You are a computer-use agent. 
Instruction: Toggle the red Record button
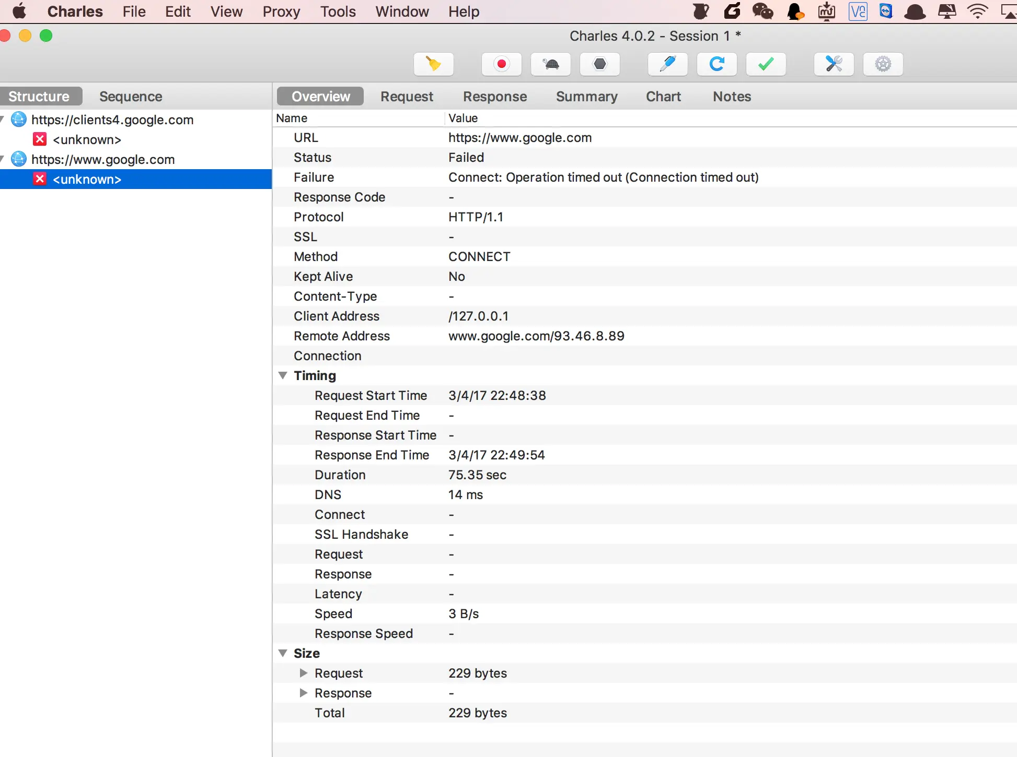click(x=501, y=64)
